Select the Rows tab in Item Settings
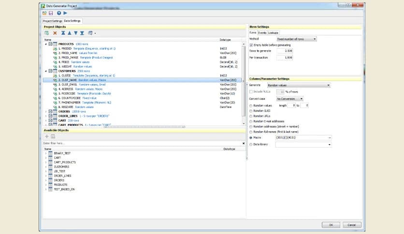 [x=253, y=33]
